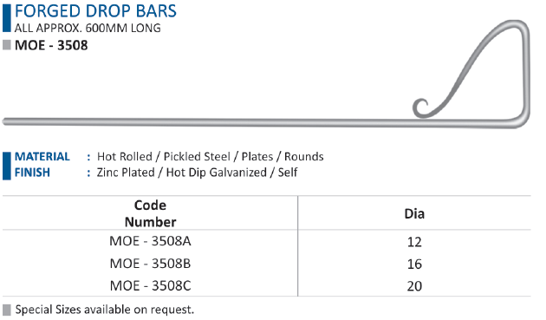The width and height of the screenshot is (546, 320).
Task: Select the MATERIAL label
Action: 42,156
